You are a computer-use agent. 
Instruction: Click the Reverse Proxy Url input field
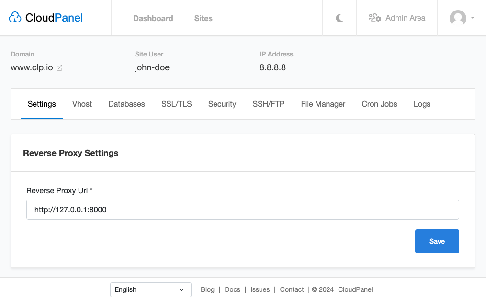click(242, 210)
